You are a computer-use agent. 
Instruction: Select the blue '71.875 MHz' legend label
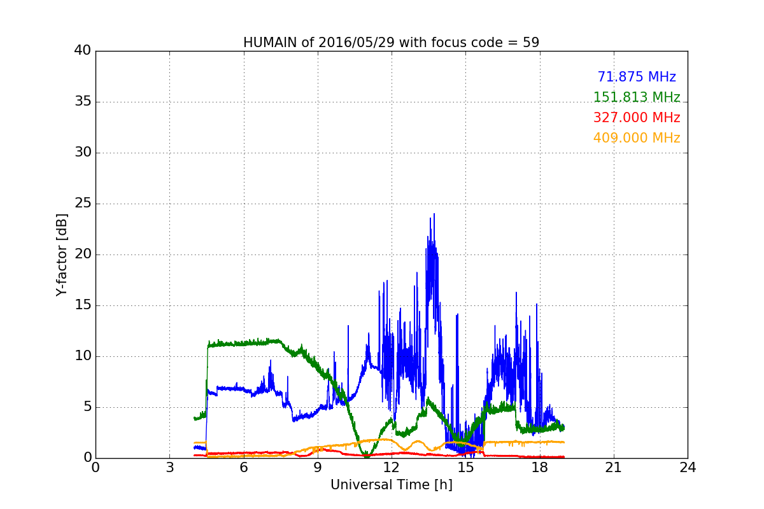point(637,77)
